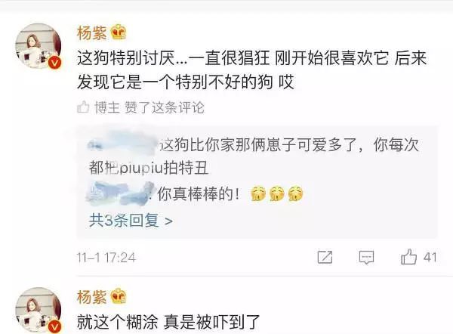
Task: Open 杨紫 avatar beside 就这个糊涂 comment
Action: [x=39, y=311]
